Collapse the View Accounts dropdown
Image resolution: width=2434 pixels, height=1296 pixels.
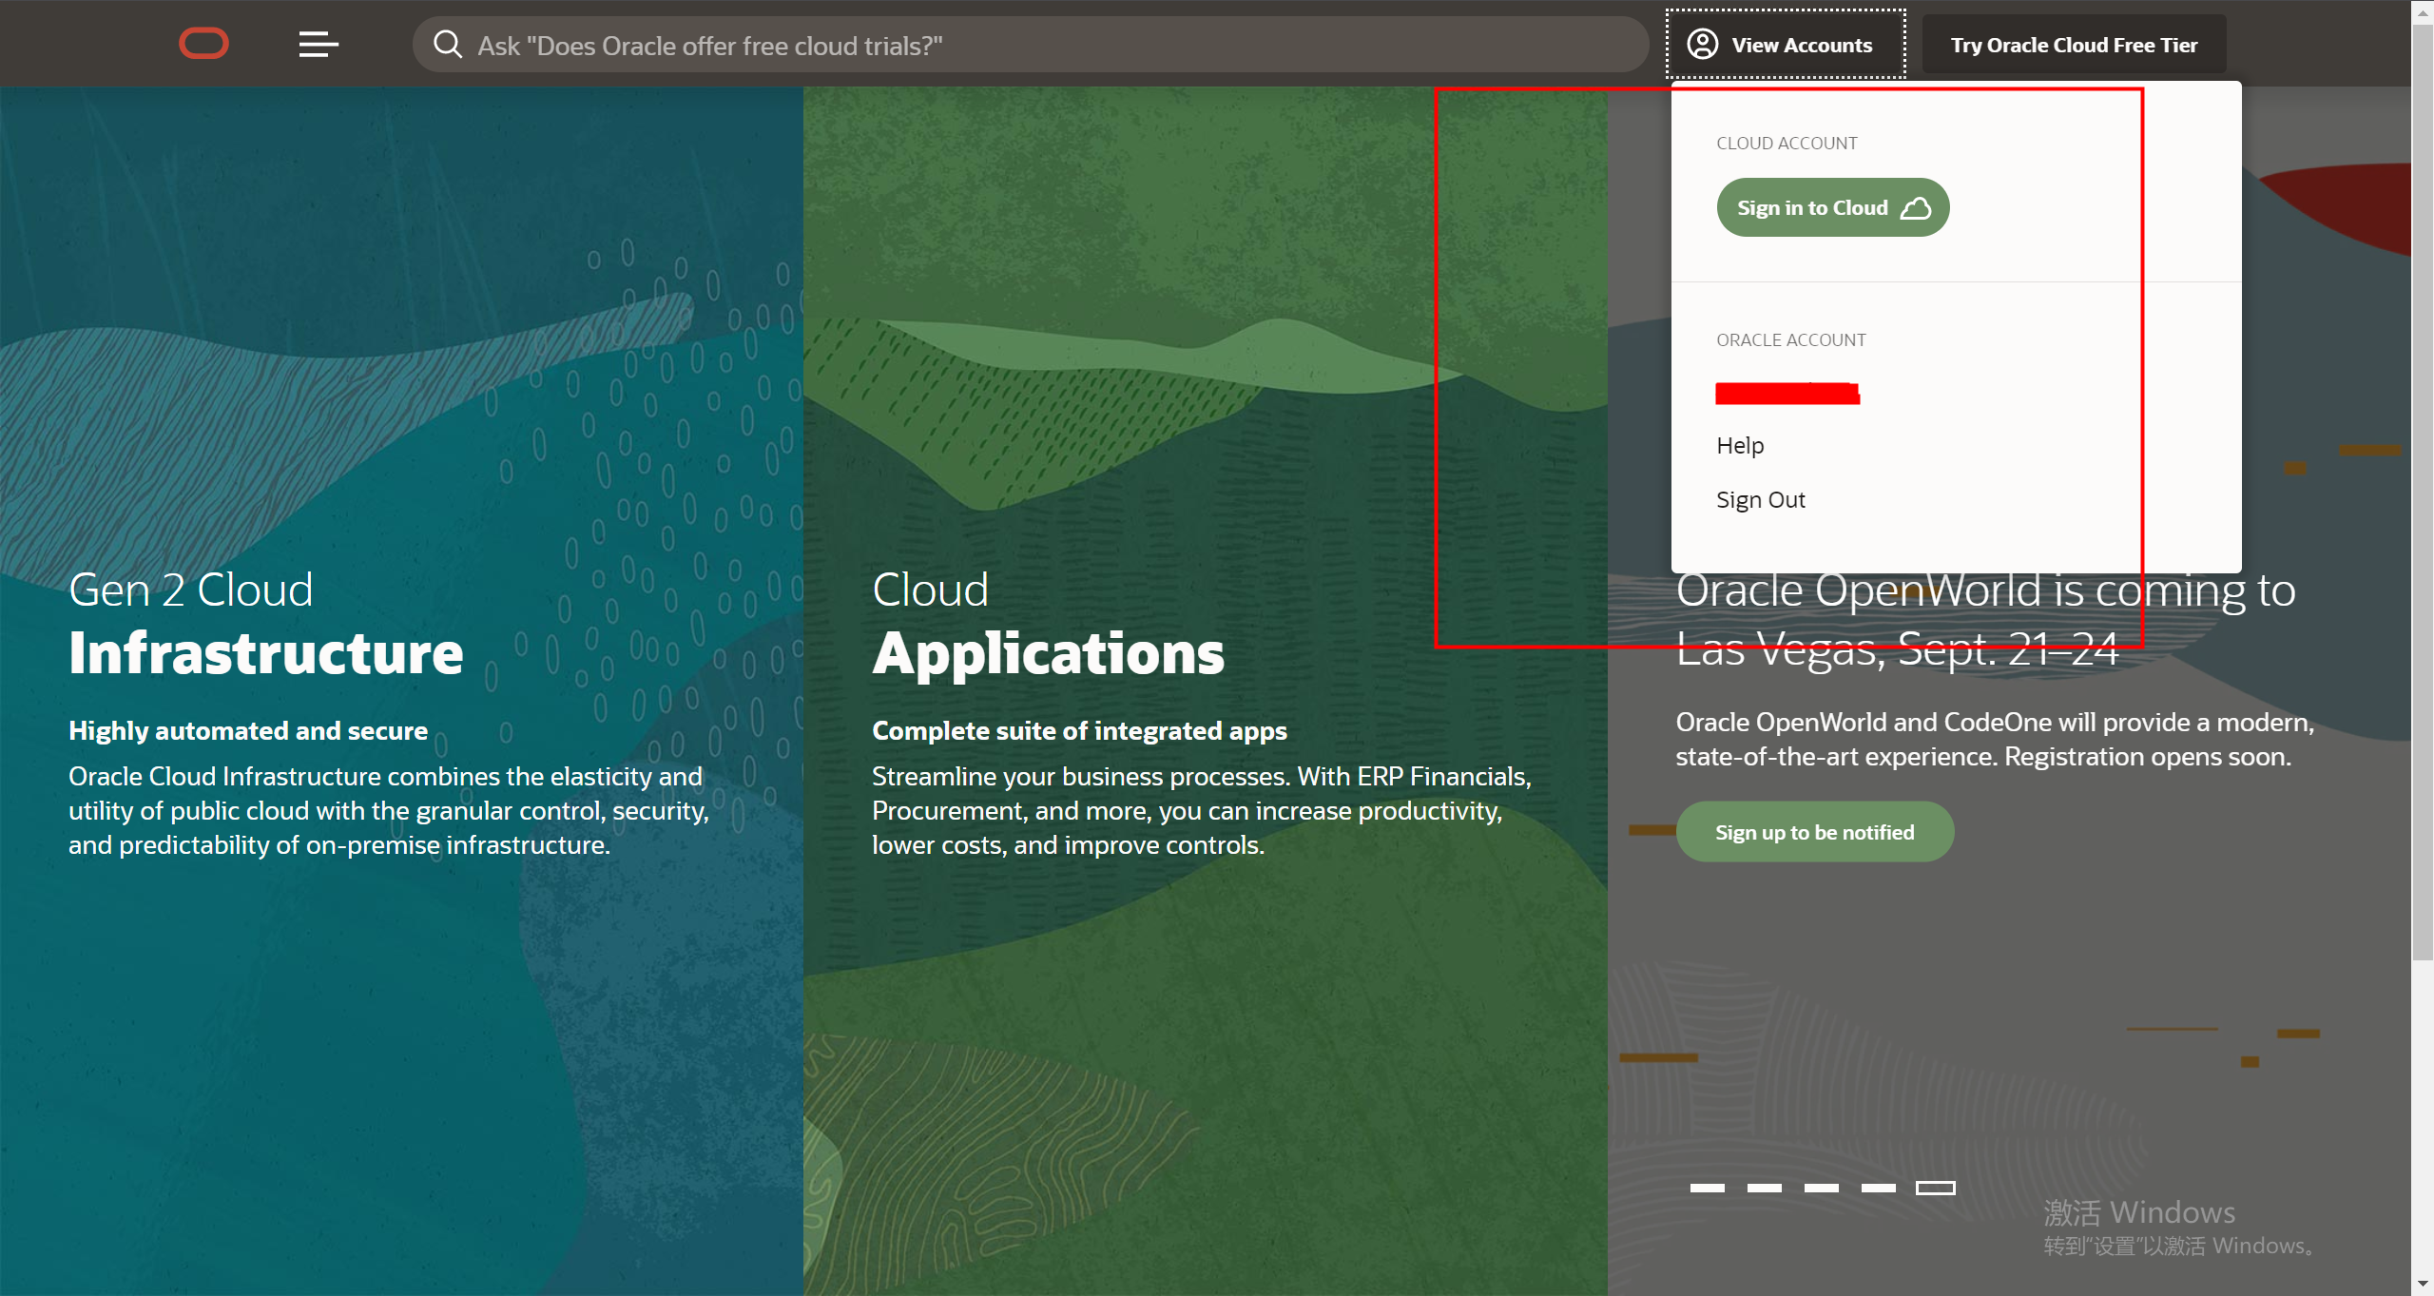click(1785, 44)
